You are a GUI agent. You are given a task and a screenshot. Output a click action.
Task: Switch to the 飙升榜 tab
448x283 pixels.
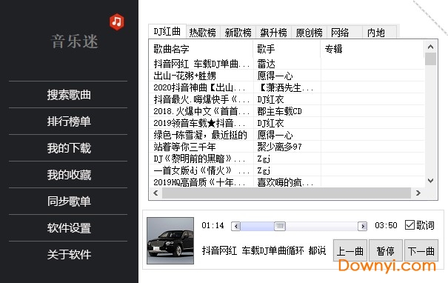tap(273, 33)
